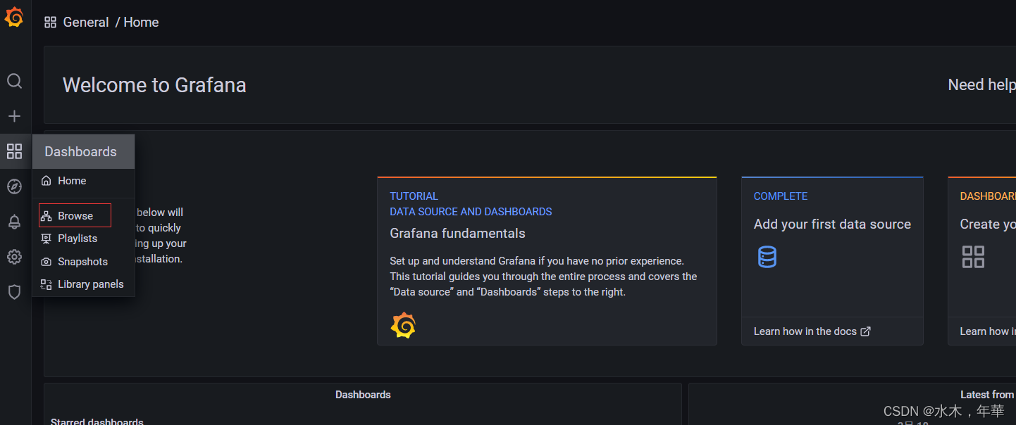Viewport: 1016px width, 425px height.
Task: Click the COMPLETE label
Action: click(x=781, y=196)
